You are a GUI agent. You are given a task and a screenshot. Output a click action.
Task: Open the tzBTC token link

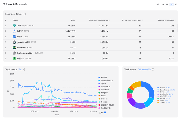coord(20,31)
